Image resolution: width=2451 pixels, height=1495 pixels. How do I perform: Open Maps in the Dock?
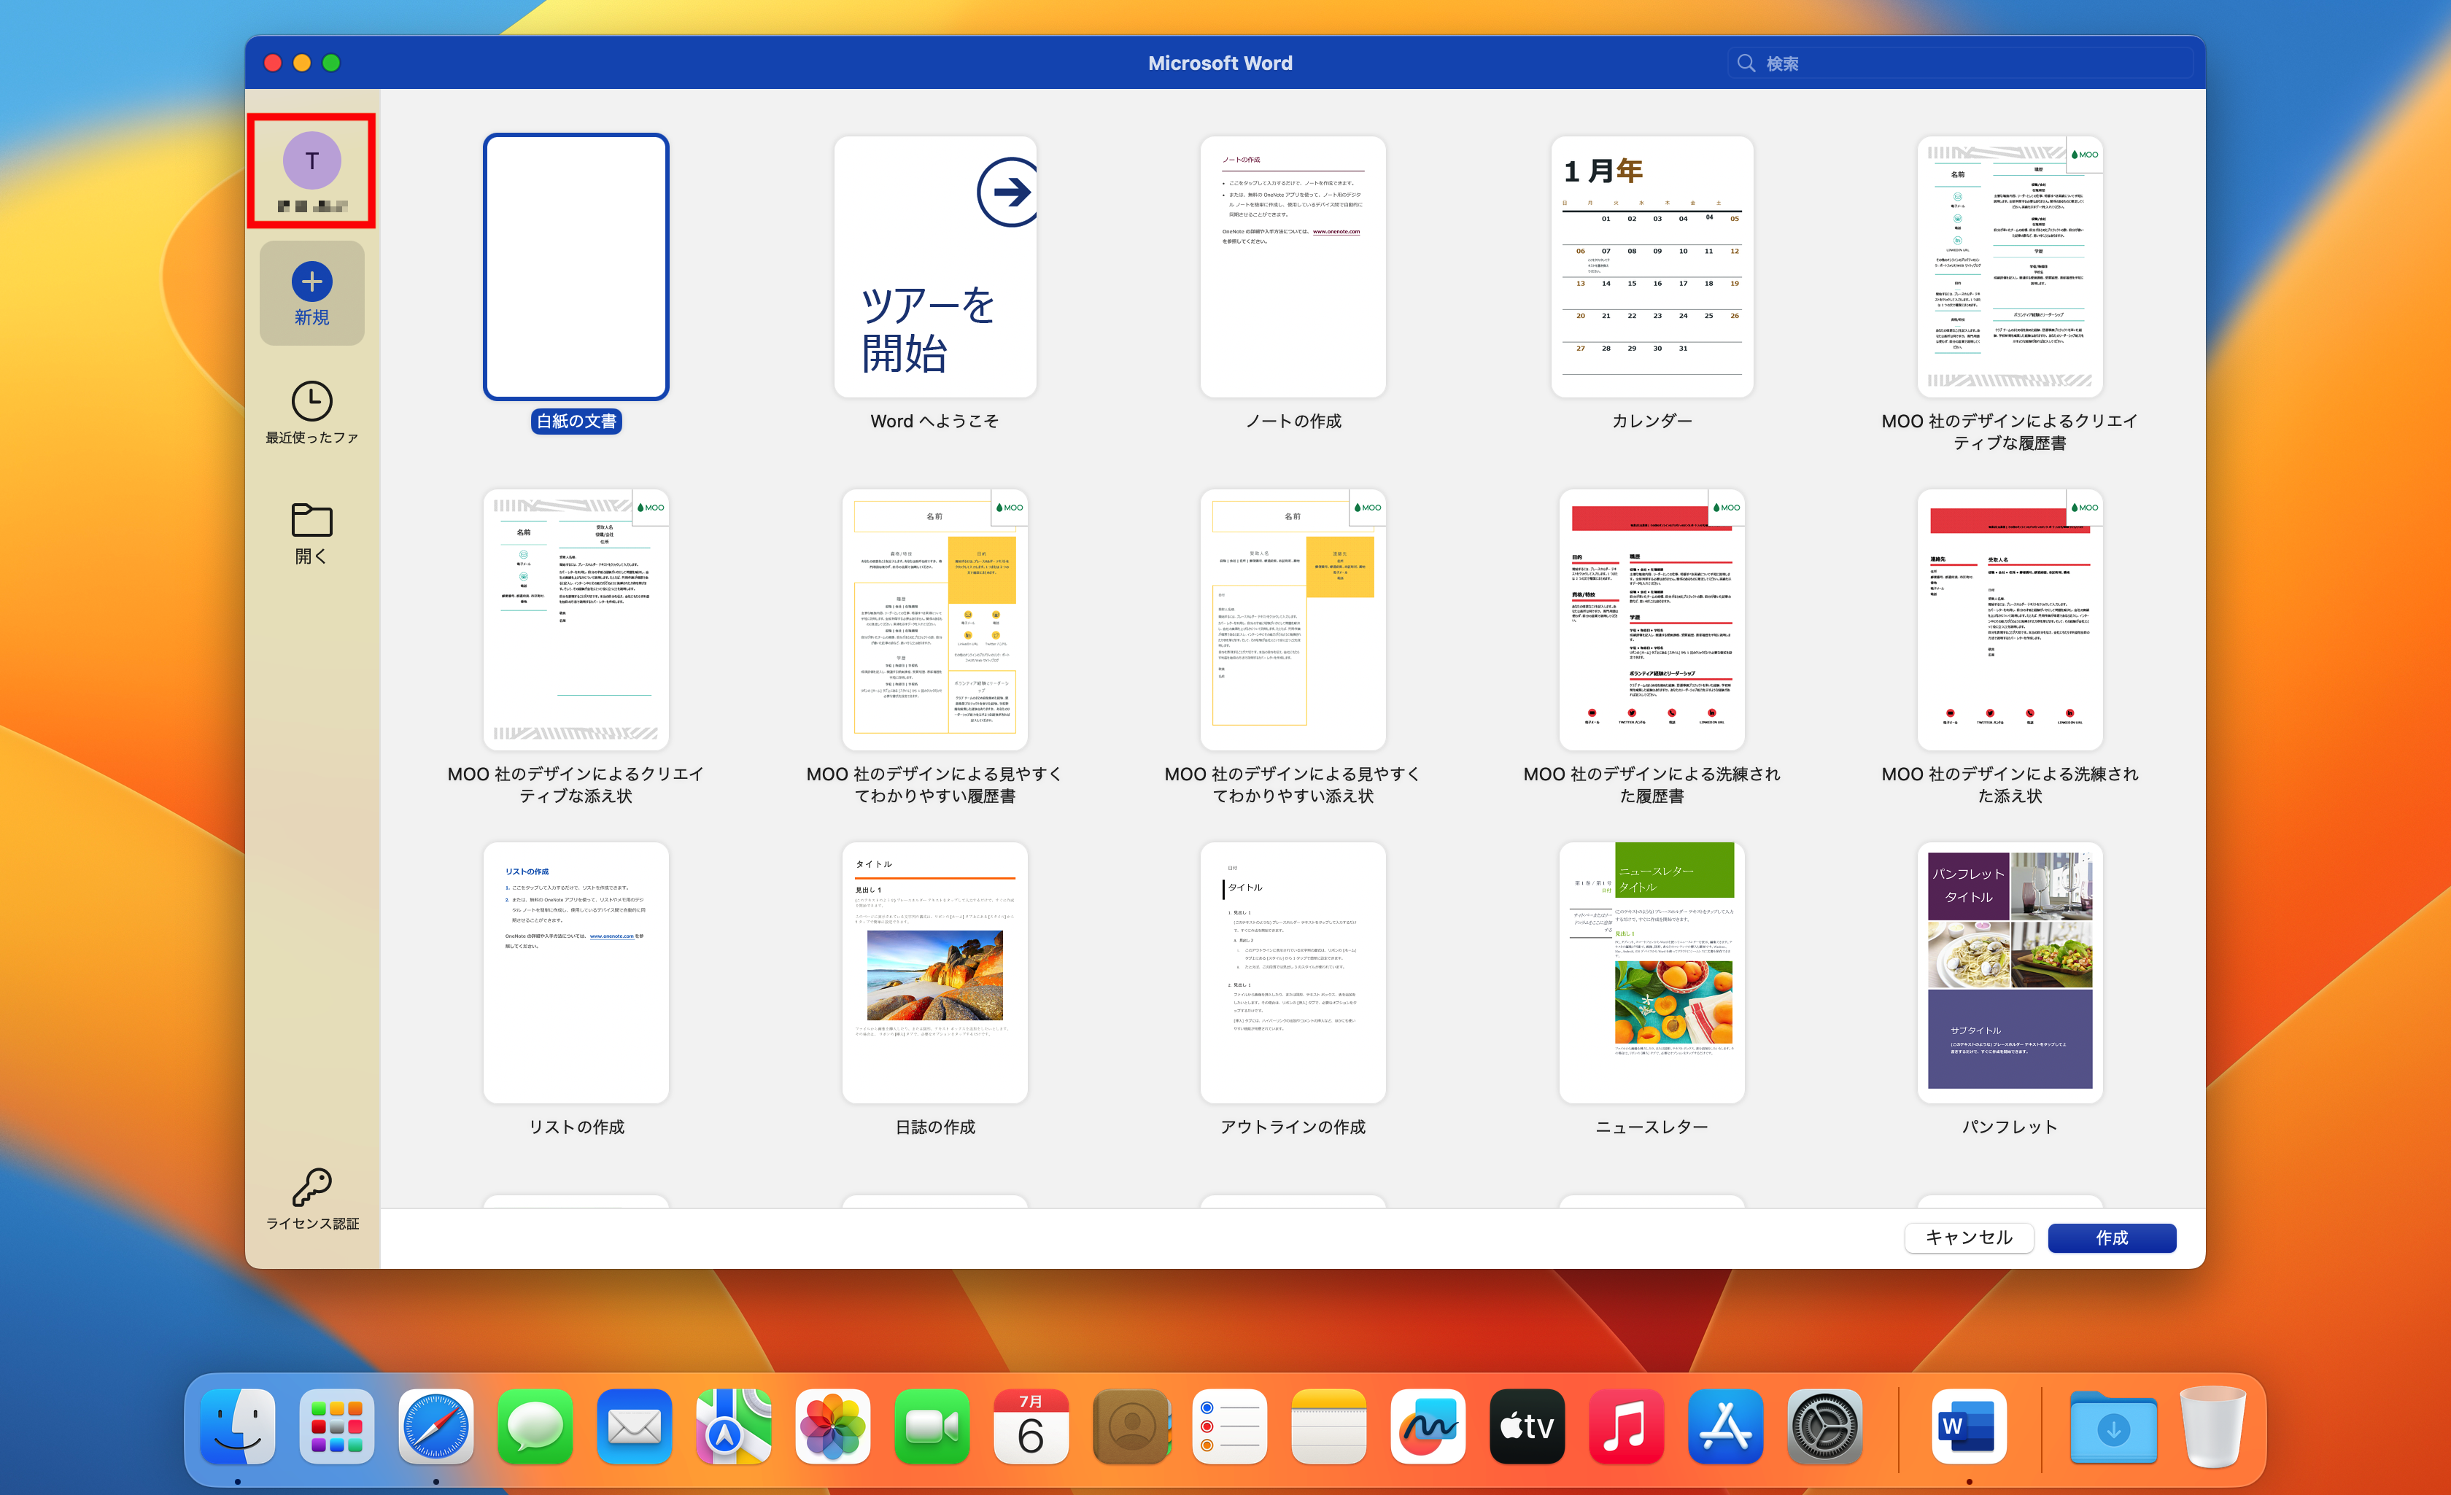[733, 1426]
